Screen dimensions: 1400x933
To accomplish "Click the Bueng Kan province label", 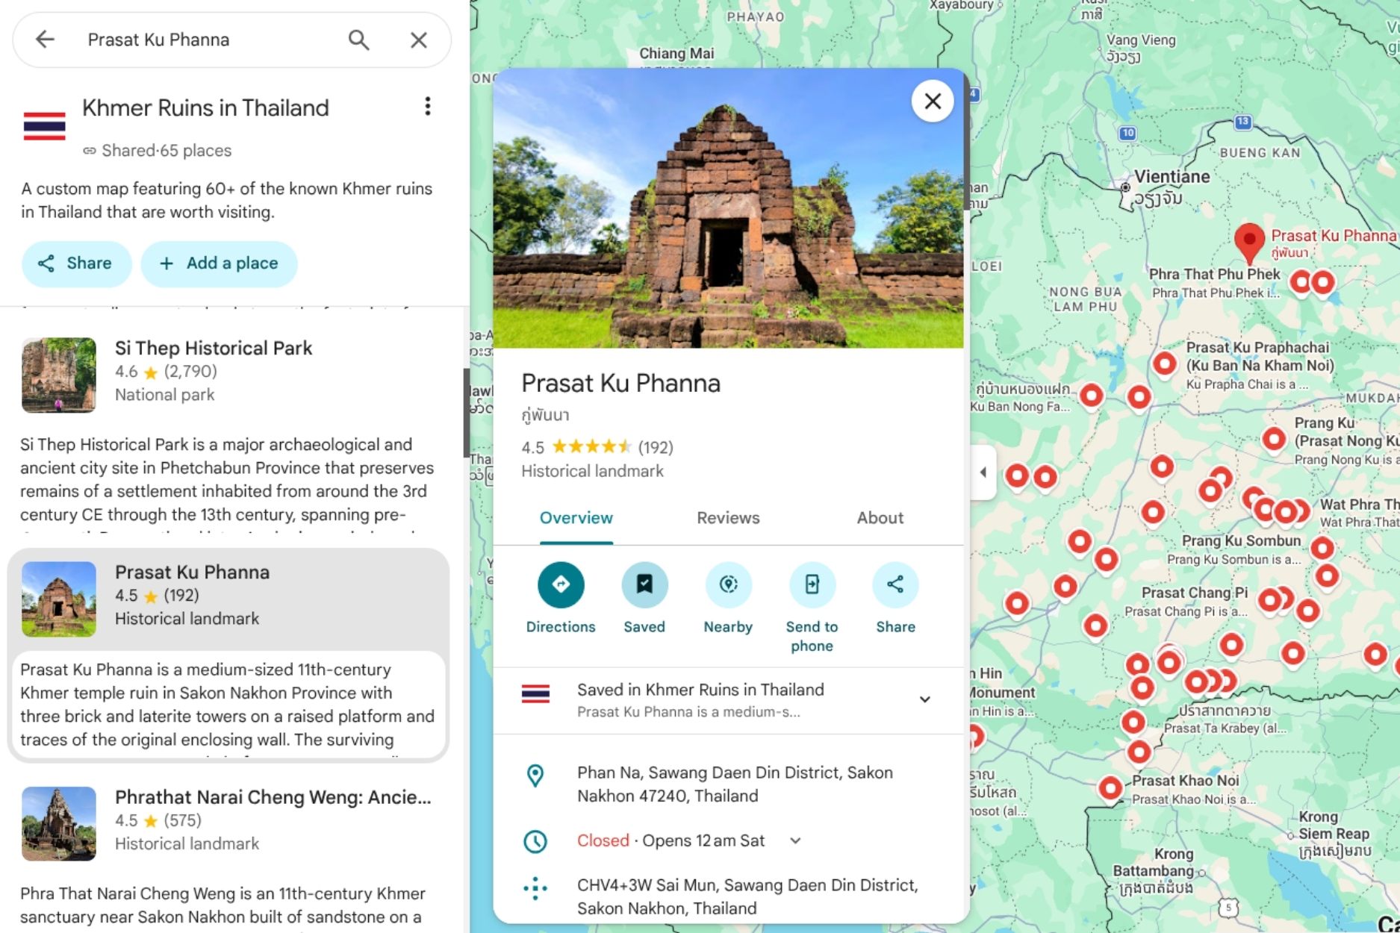I will [x=1260, y=153].
